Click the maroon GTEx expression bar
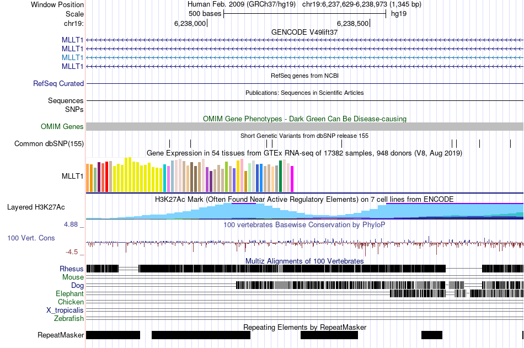The height and width of the screenshot is (348, 524). tap(99, 177)
